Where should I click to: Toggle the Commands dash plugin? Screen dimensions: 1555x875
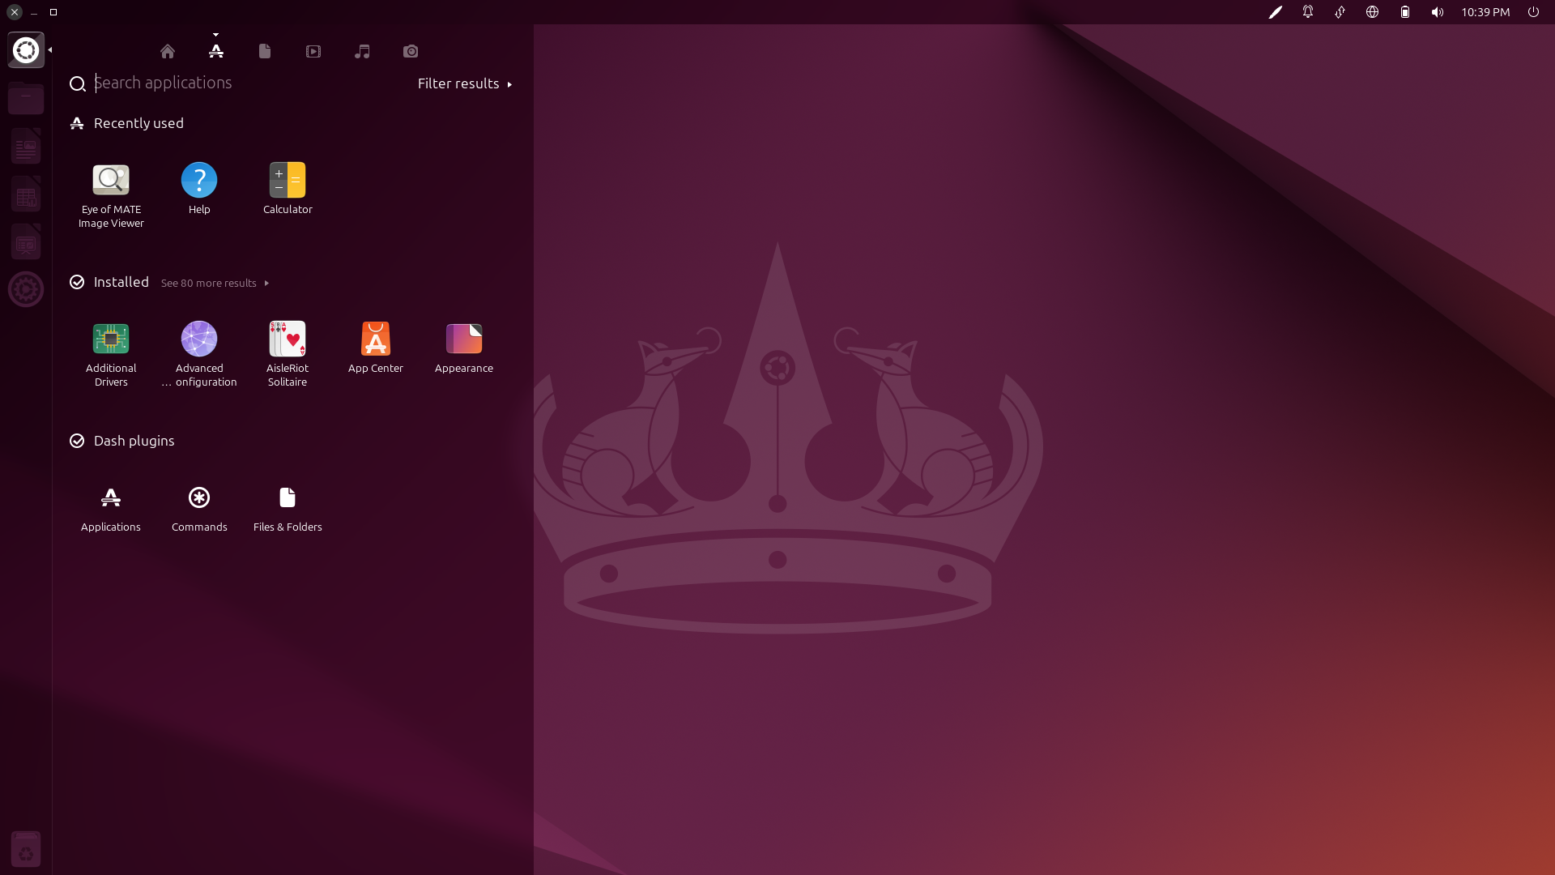click(199, 498)
